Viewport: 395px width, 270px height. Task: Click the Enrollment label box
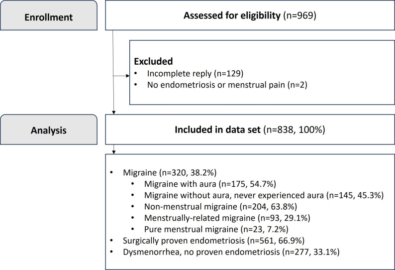coord(49,15)
